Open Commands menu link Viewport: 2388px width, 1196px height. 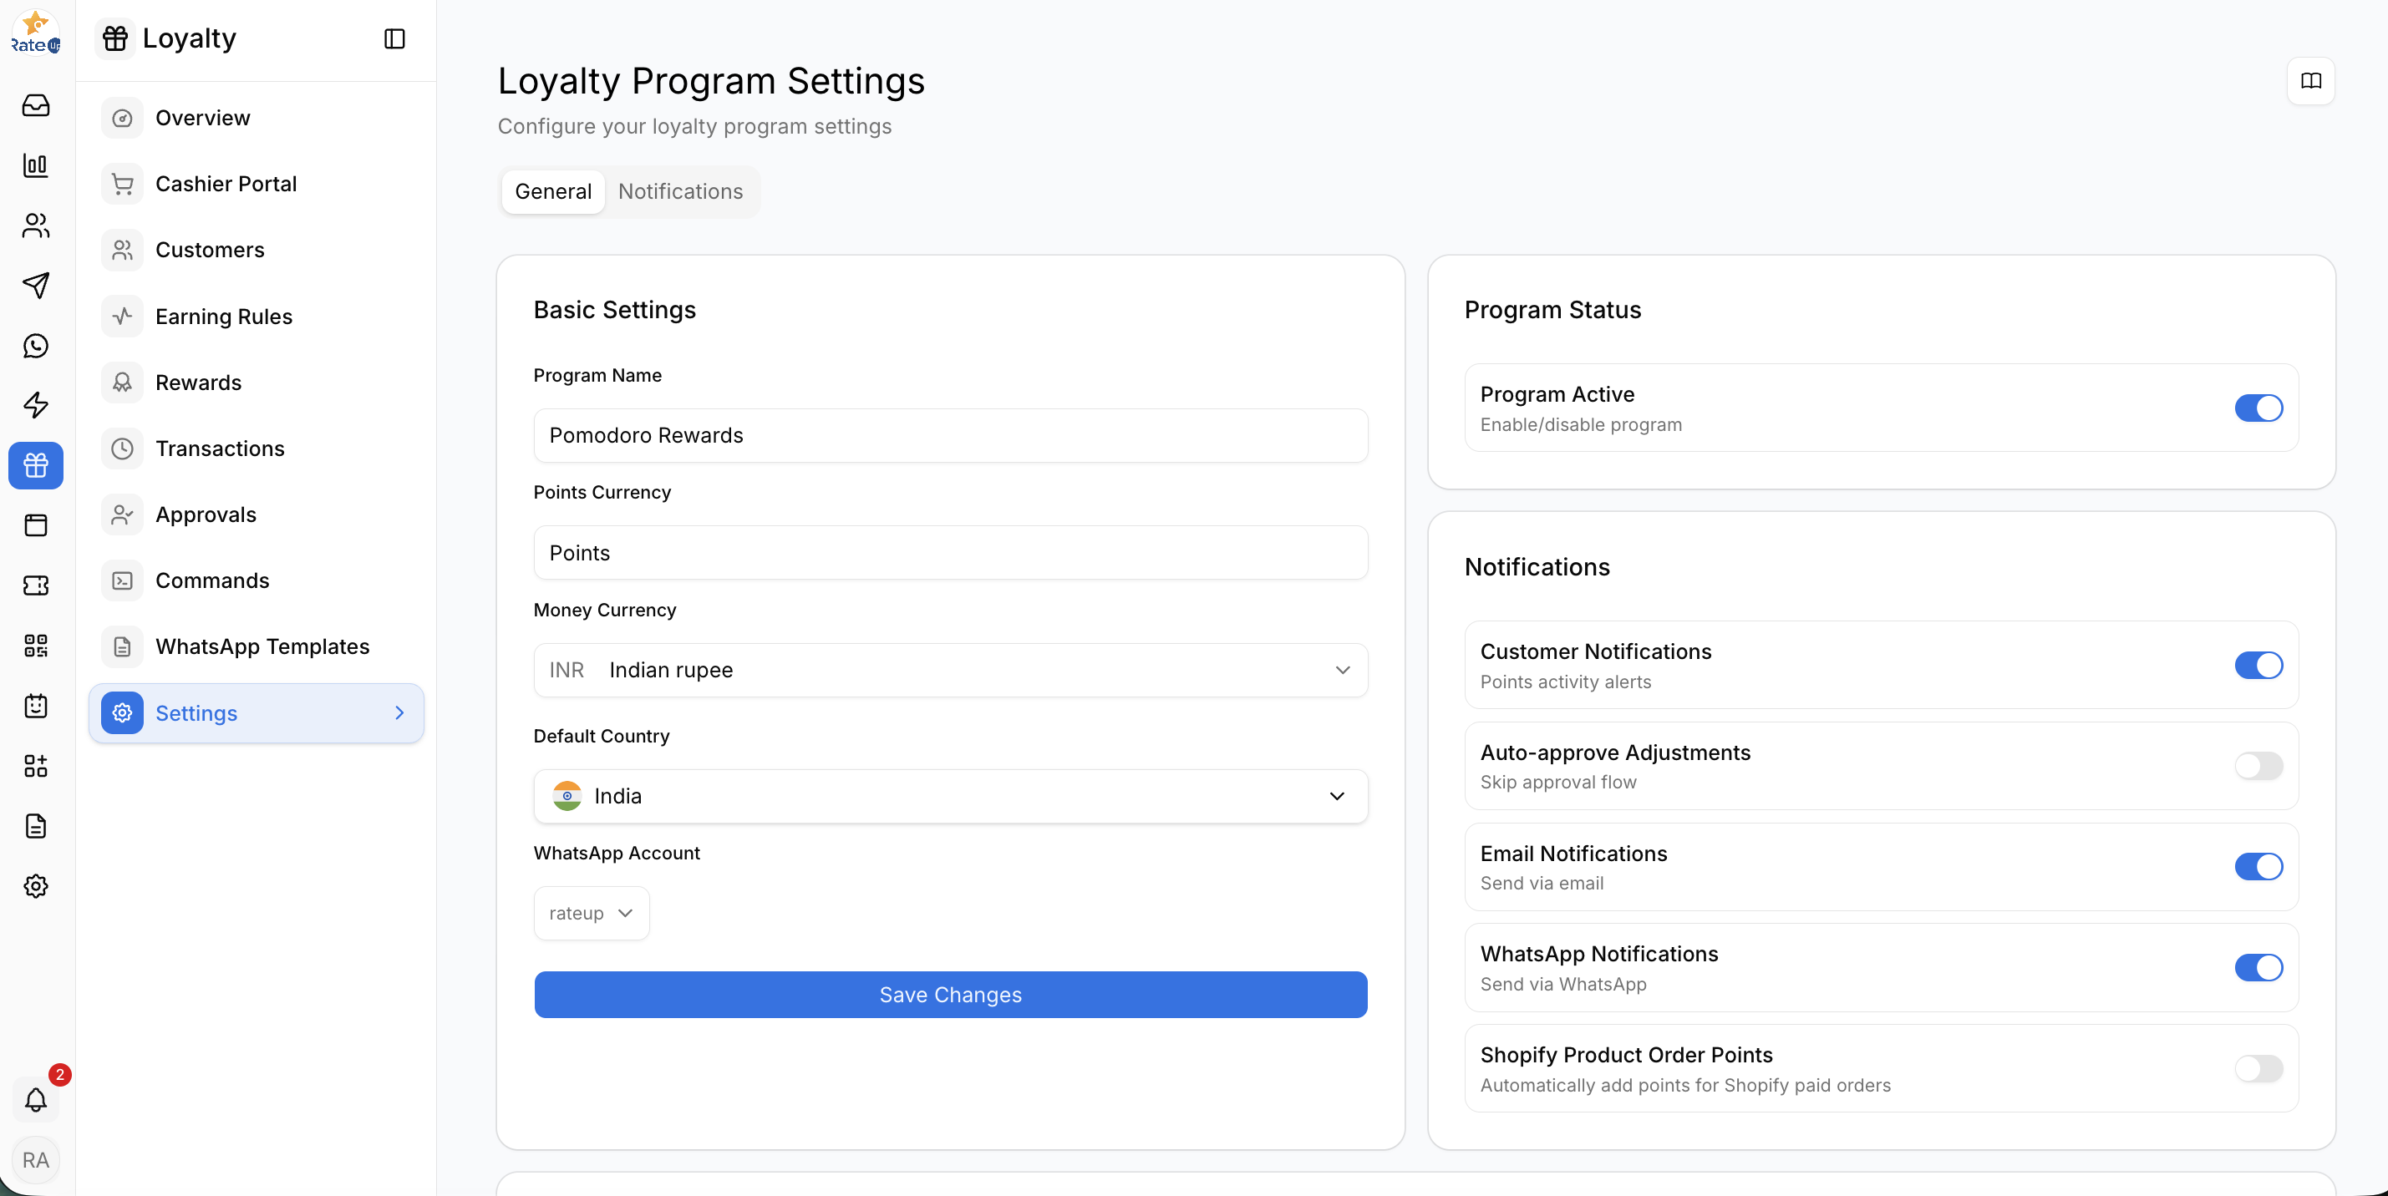pyautogui.click(x=257, y=580)
